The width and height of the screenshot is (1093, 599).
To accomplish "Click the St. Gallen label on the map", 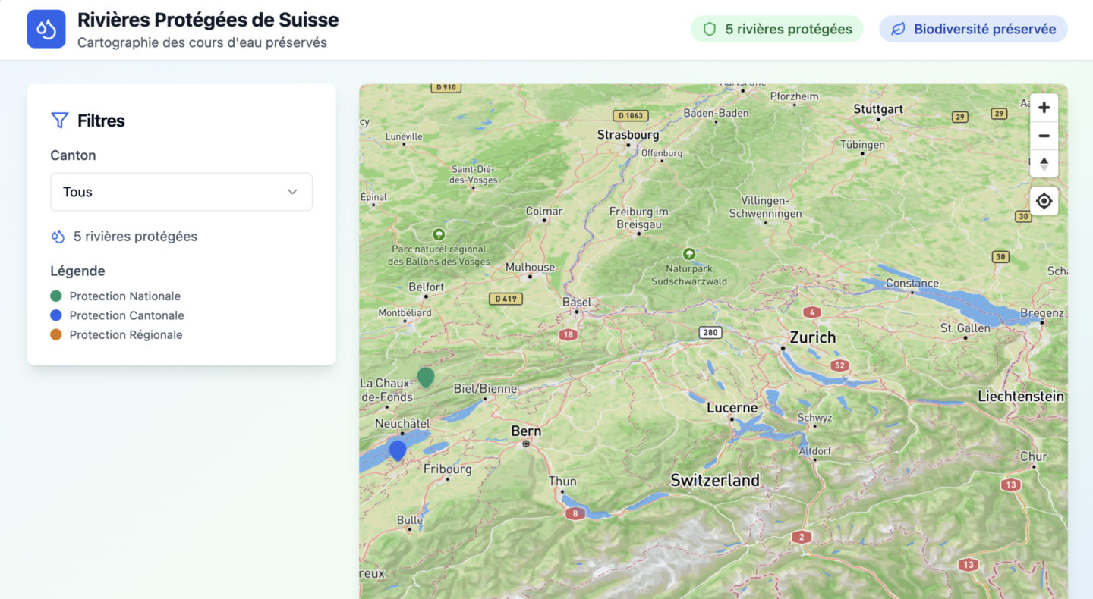I will pyautogui.click(x=965, y=328).
